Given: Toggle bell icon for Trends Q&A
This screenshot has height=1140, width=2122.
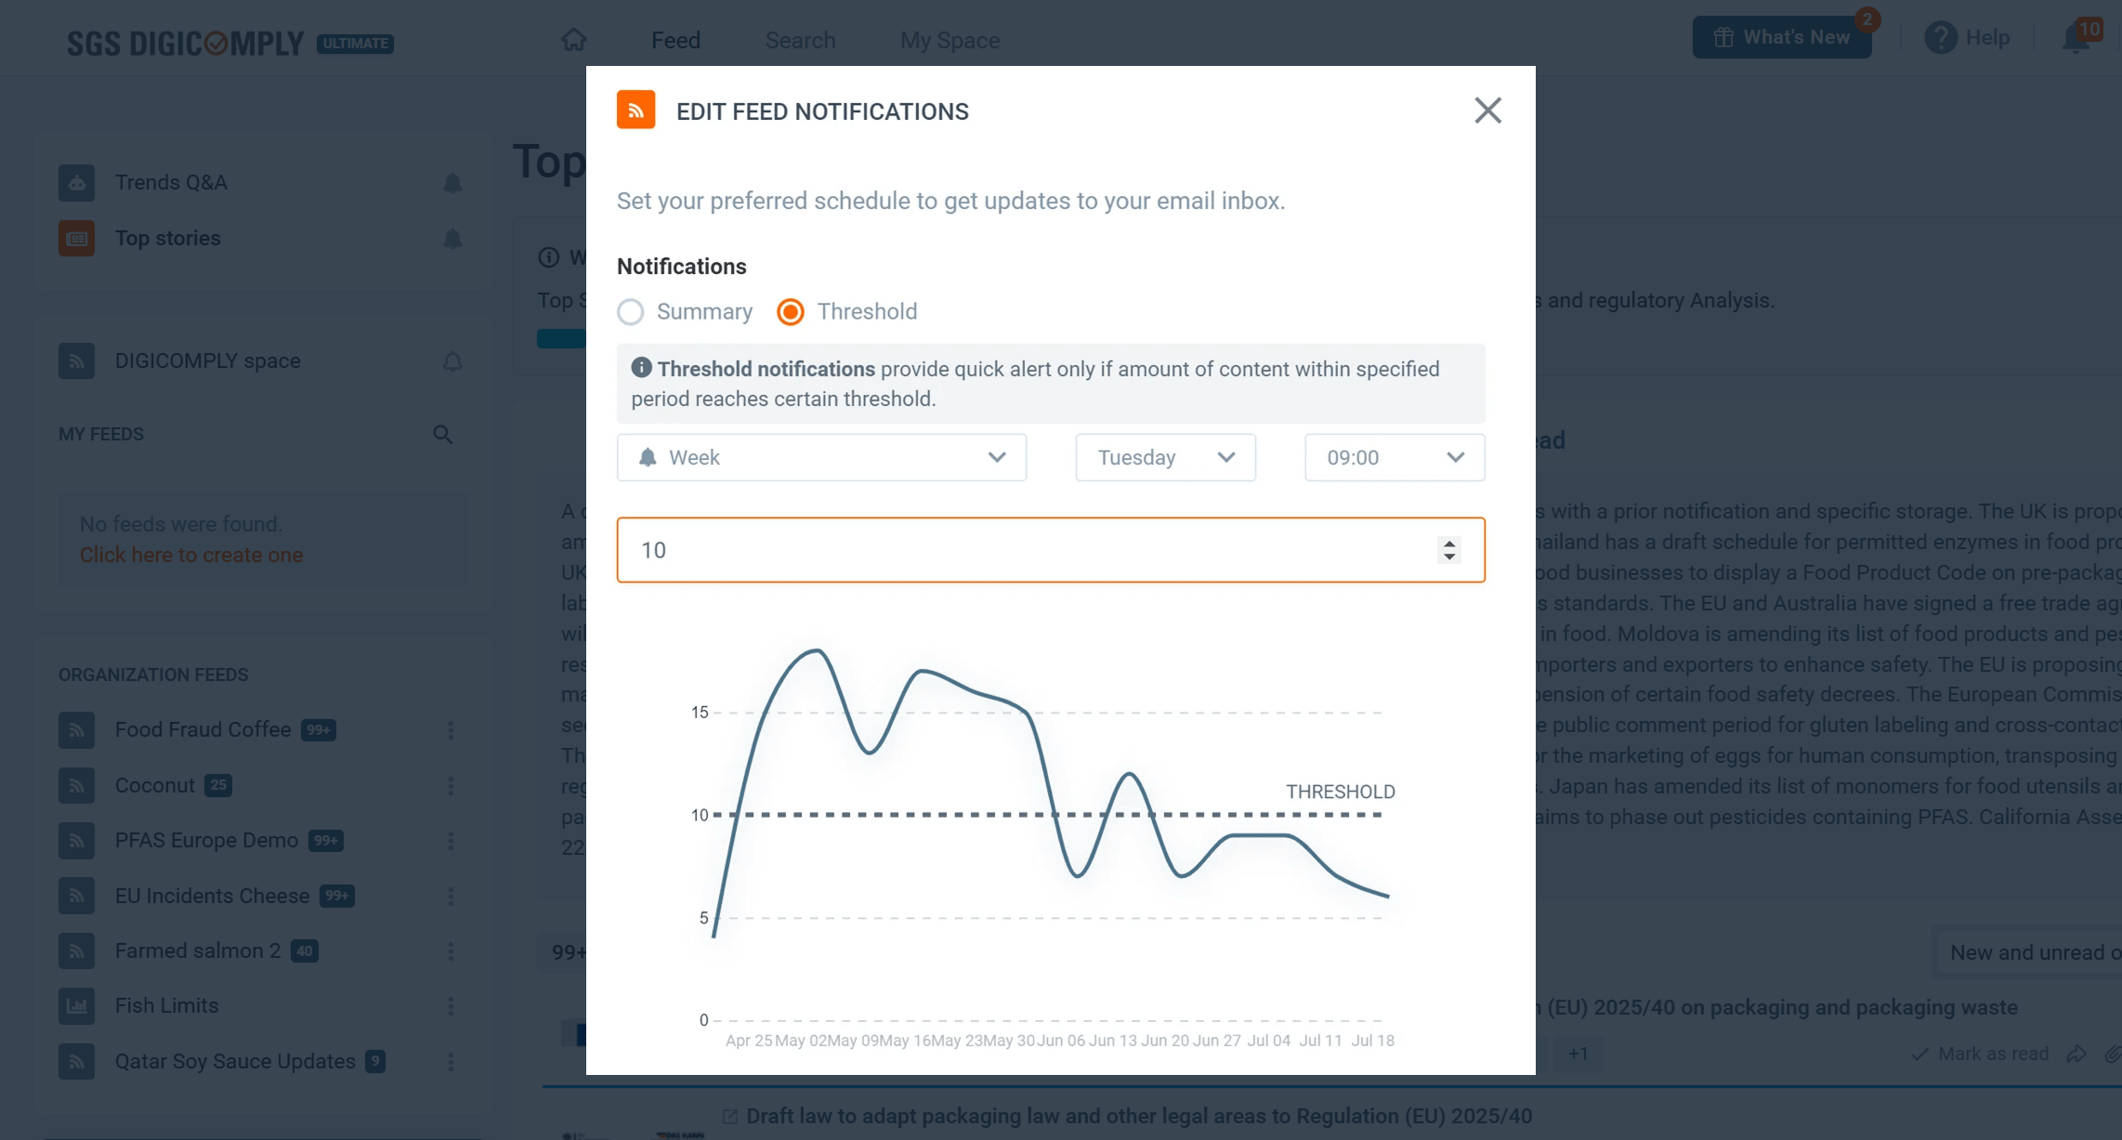Looking at the screenshot, I should (452, 183).
